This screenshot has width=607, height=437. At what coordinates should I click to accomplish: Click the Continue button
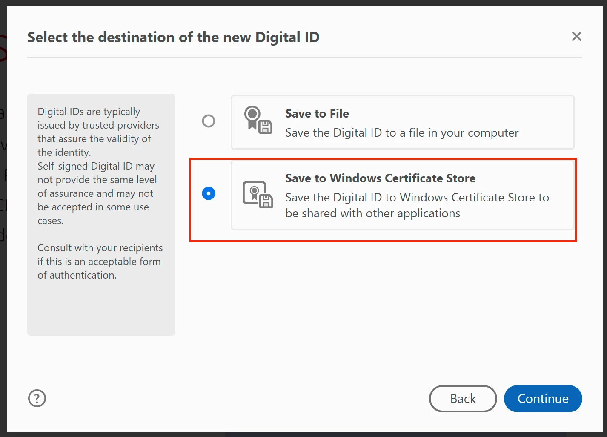[x=543, y=399]
